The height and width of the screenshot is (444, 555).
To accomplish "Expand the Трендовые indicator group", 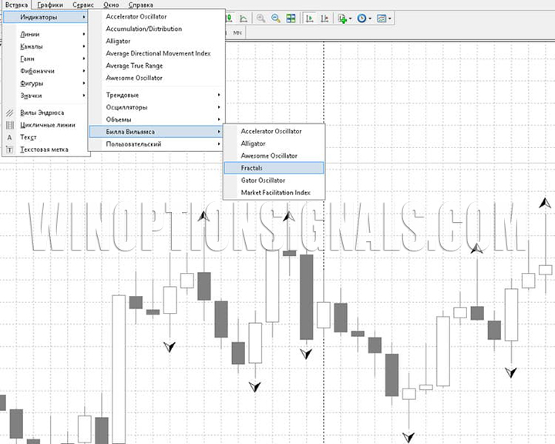I will click(x=156, y=95).
